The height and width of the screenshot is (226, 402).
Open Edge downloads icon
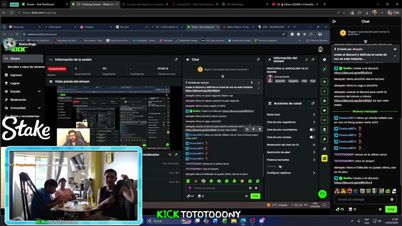pos(367,13)
